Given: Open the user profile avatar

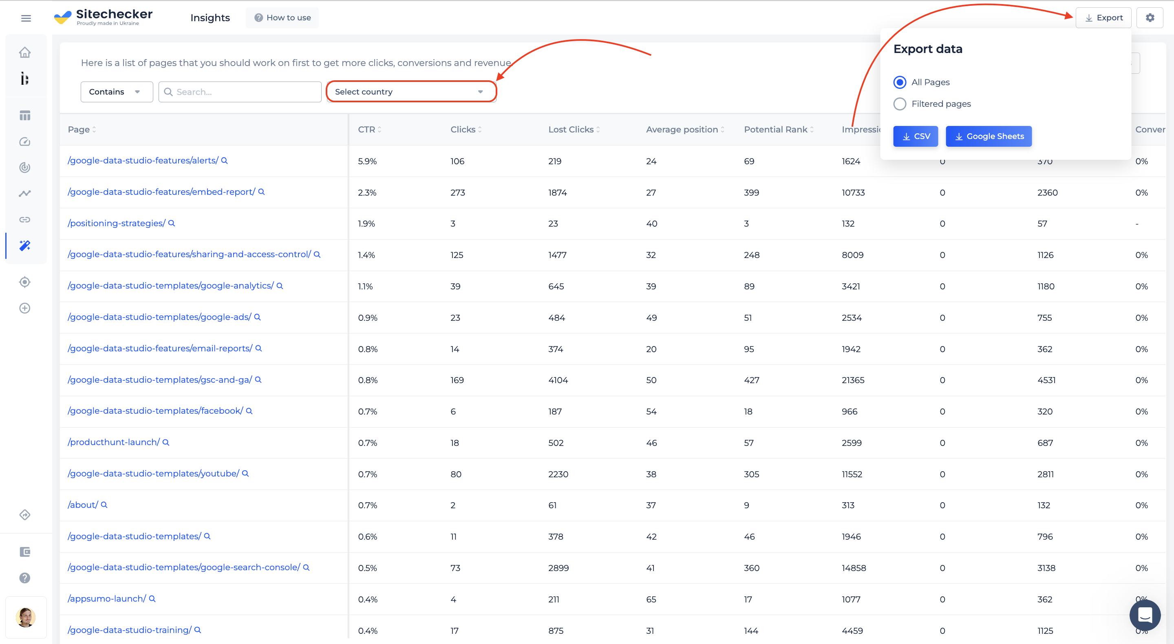Looking at the screenshot, I should tap(26, 617).
